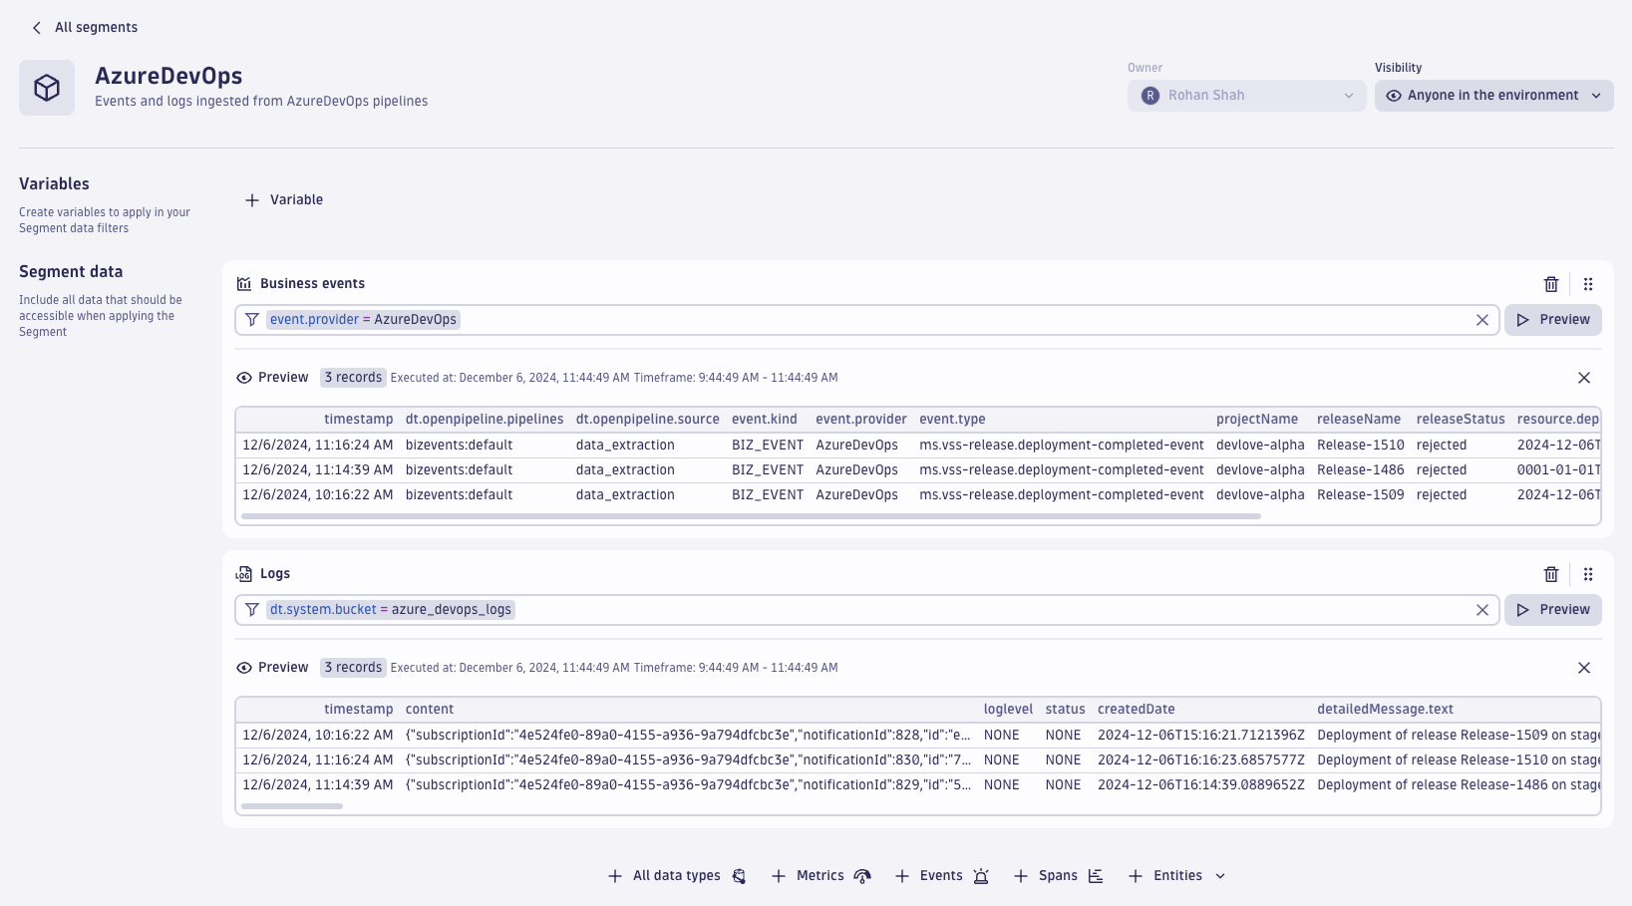Click the drag handle on the Business events card
The width and height of the screenshot is (1632, 906).
tap(1588, 284)
